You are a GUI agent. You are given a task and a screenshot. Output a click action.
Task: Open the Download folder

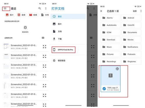110,39
